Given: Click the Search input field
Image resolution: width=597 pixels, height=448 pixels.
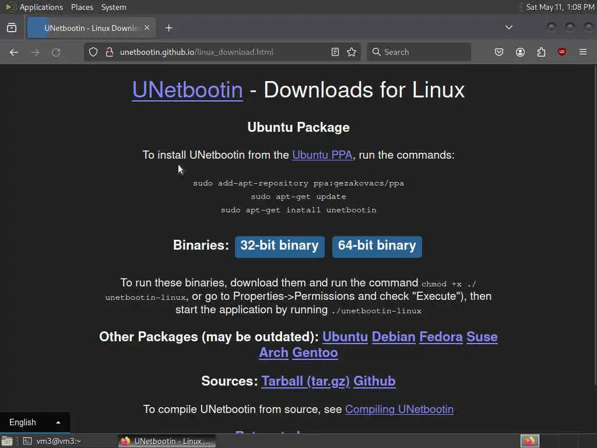Looking at the screenshot, I should coord(419,52).
